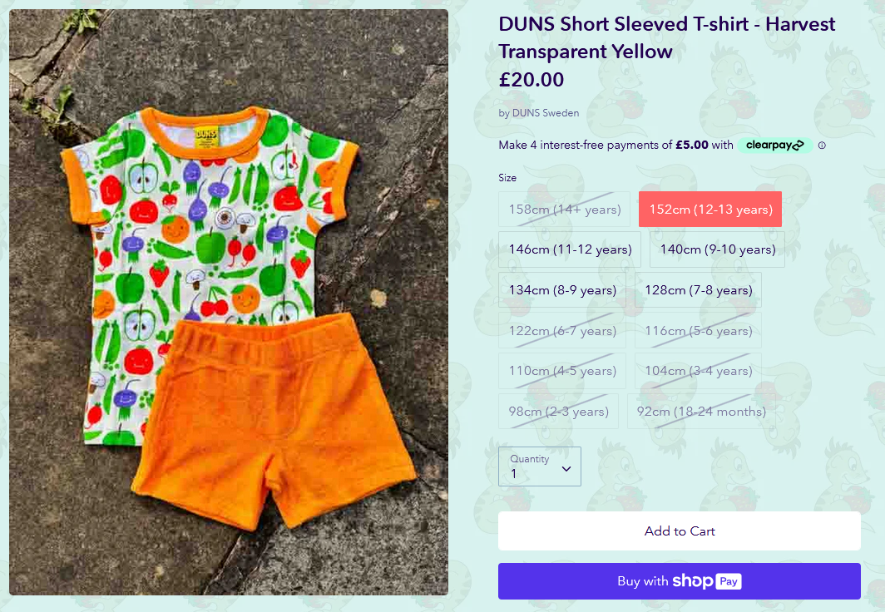Click the Add to Cart button

(679, 531)
